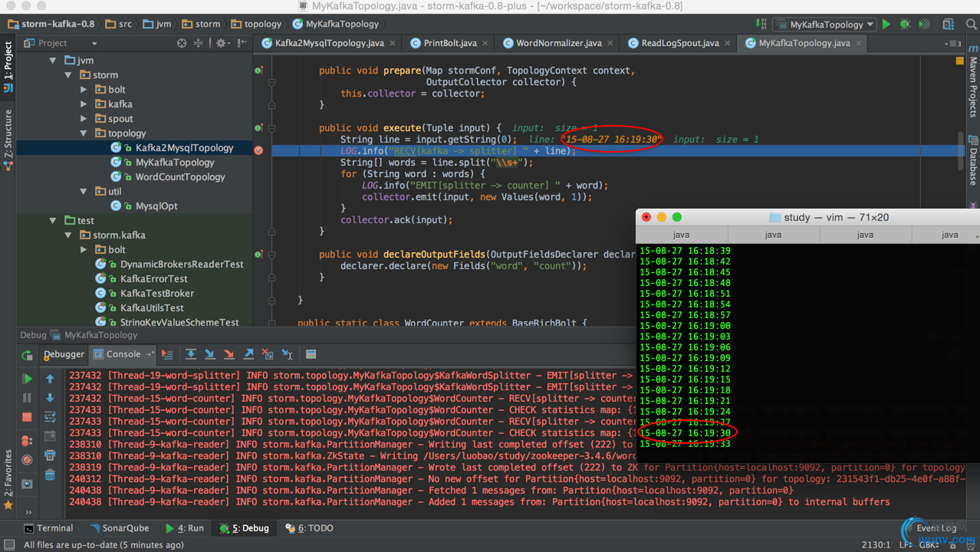Get a thread dump with the camera icon
The height and width of the screenshot is (552, 980).
[27, 484]
